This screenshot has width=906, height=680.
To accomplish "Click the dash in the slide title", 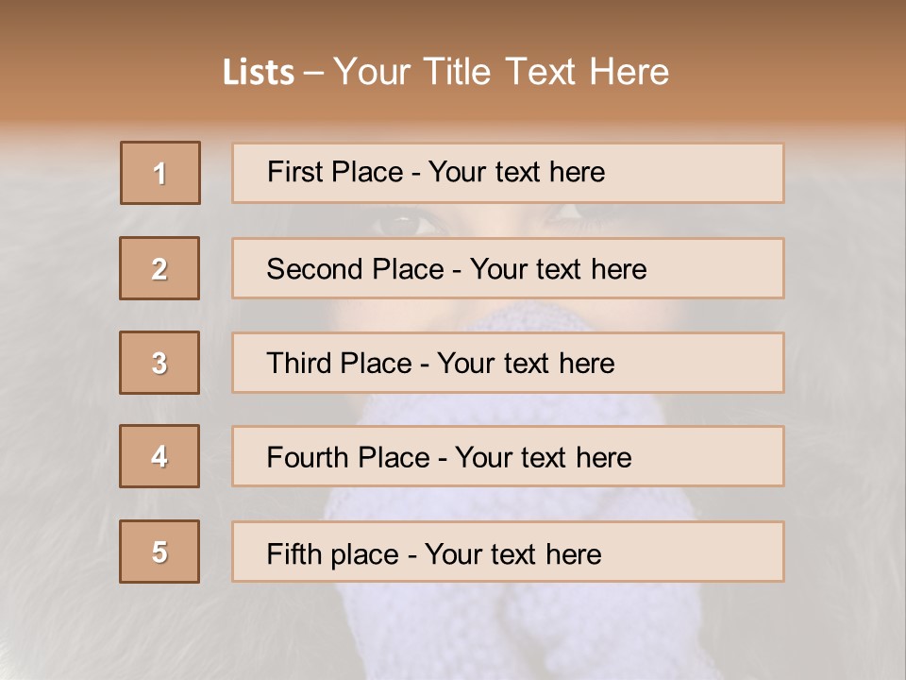I will pyautogui.click(x=313, y=72).
